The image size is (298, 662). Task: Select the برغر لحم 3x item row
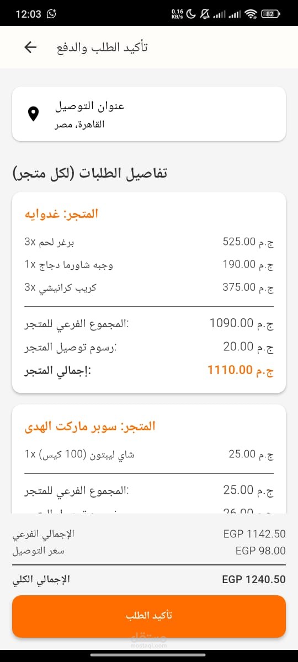pos(149,242)
